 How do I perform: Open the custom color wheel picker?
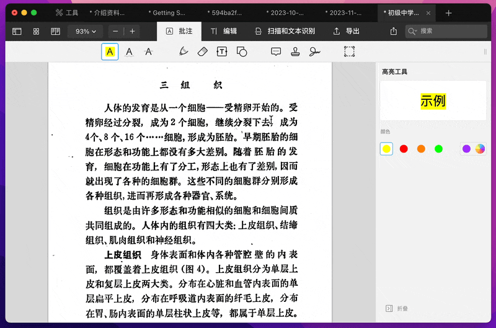point(480,149)
